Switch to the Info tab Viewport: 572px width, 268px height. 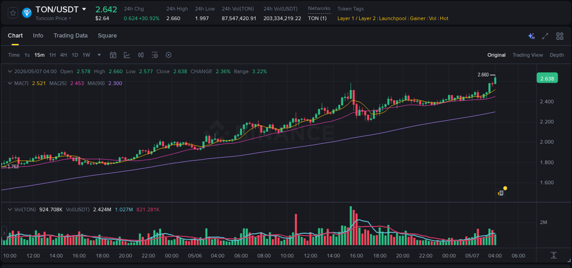tap(38, 36)
